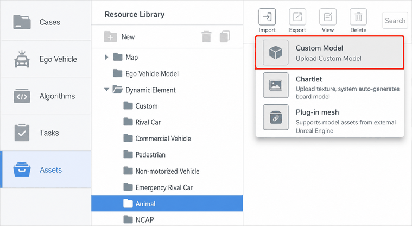Click the Pedestrian folder icon
Image resolution: width=412 pixels, height=226 pixels.
(x=128, y=154)
